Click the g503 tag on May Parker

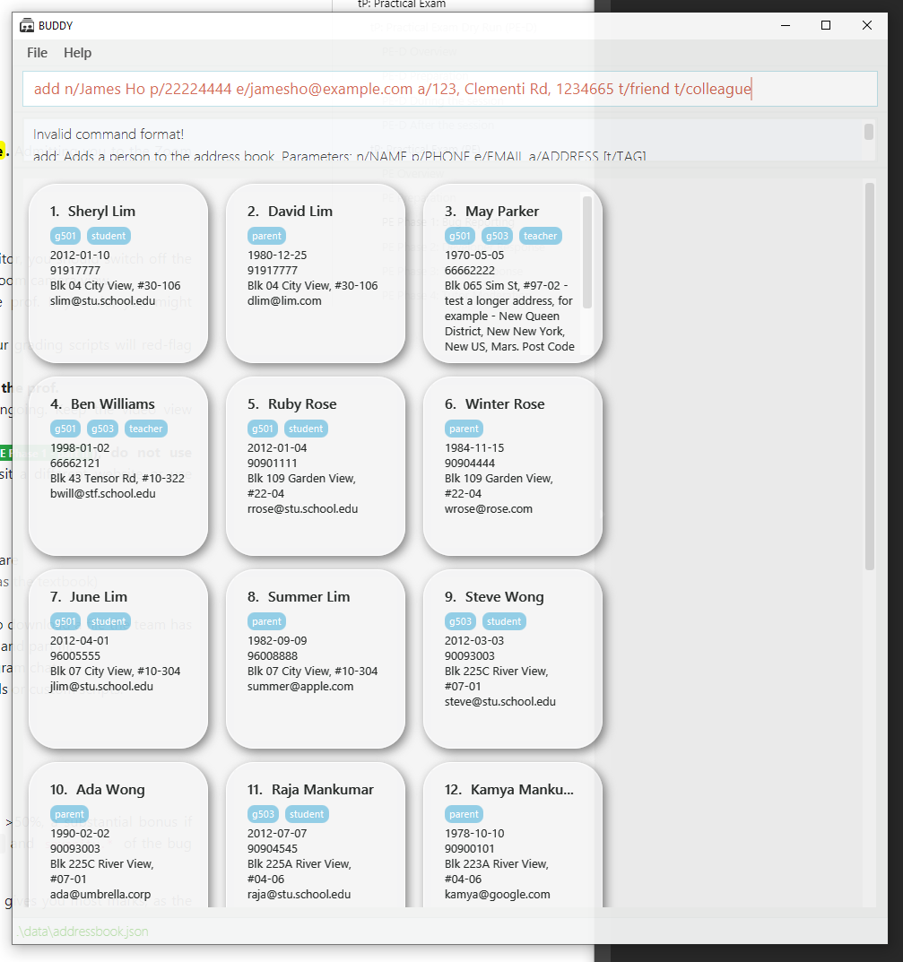pyautogui.click(x=497, y=236)
